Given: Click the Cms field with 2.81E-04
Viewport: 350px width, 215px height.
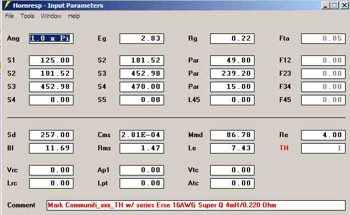Looking at the screenshot, I should [142, 135].
